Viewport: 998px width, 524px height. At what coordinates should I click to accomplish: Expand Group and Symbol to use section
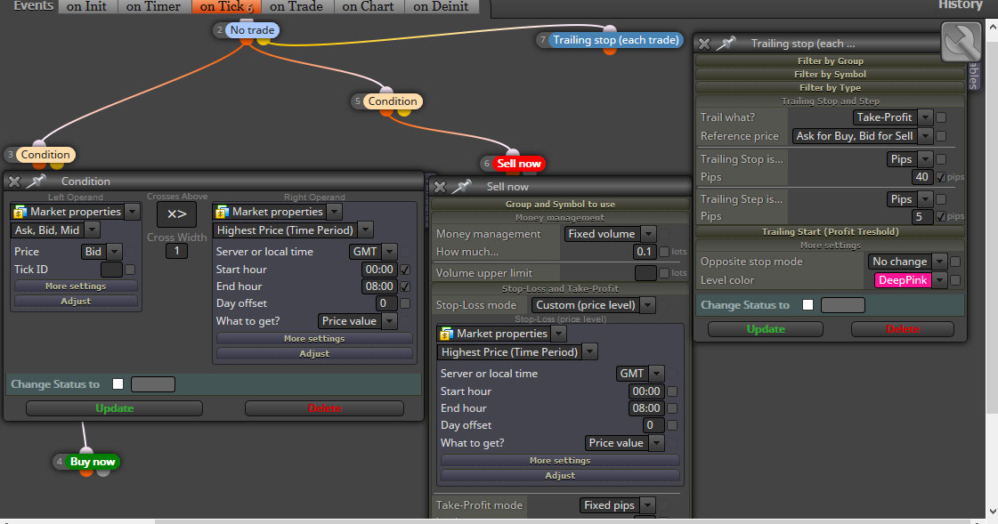pos(560,204)
